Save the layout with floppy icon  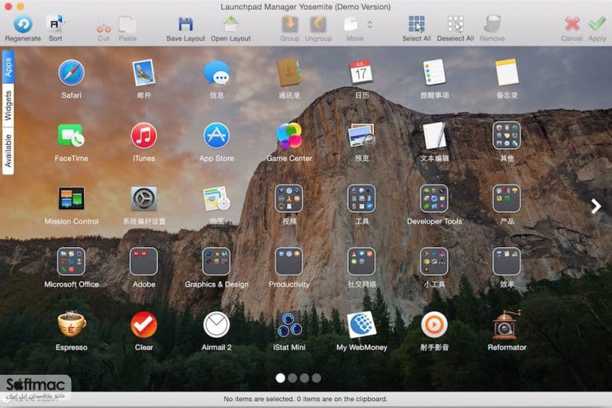coord(185,25)
